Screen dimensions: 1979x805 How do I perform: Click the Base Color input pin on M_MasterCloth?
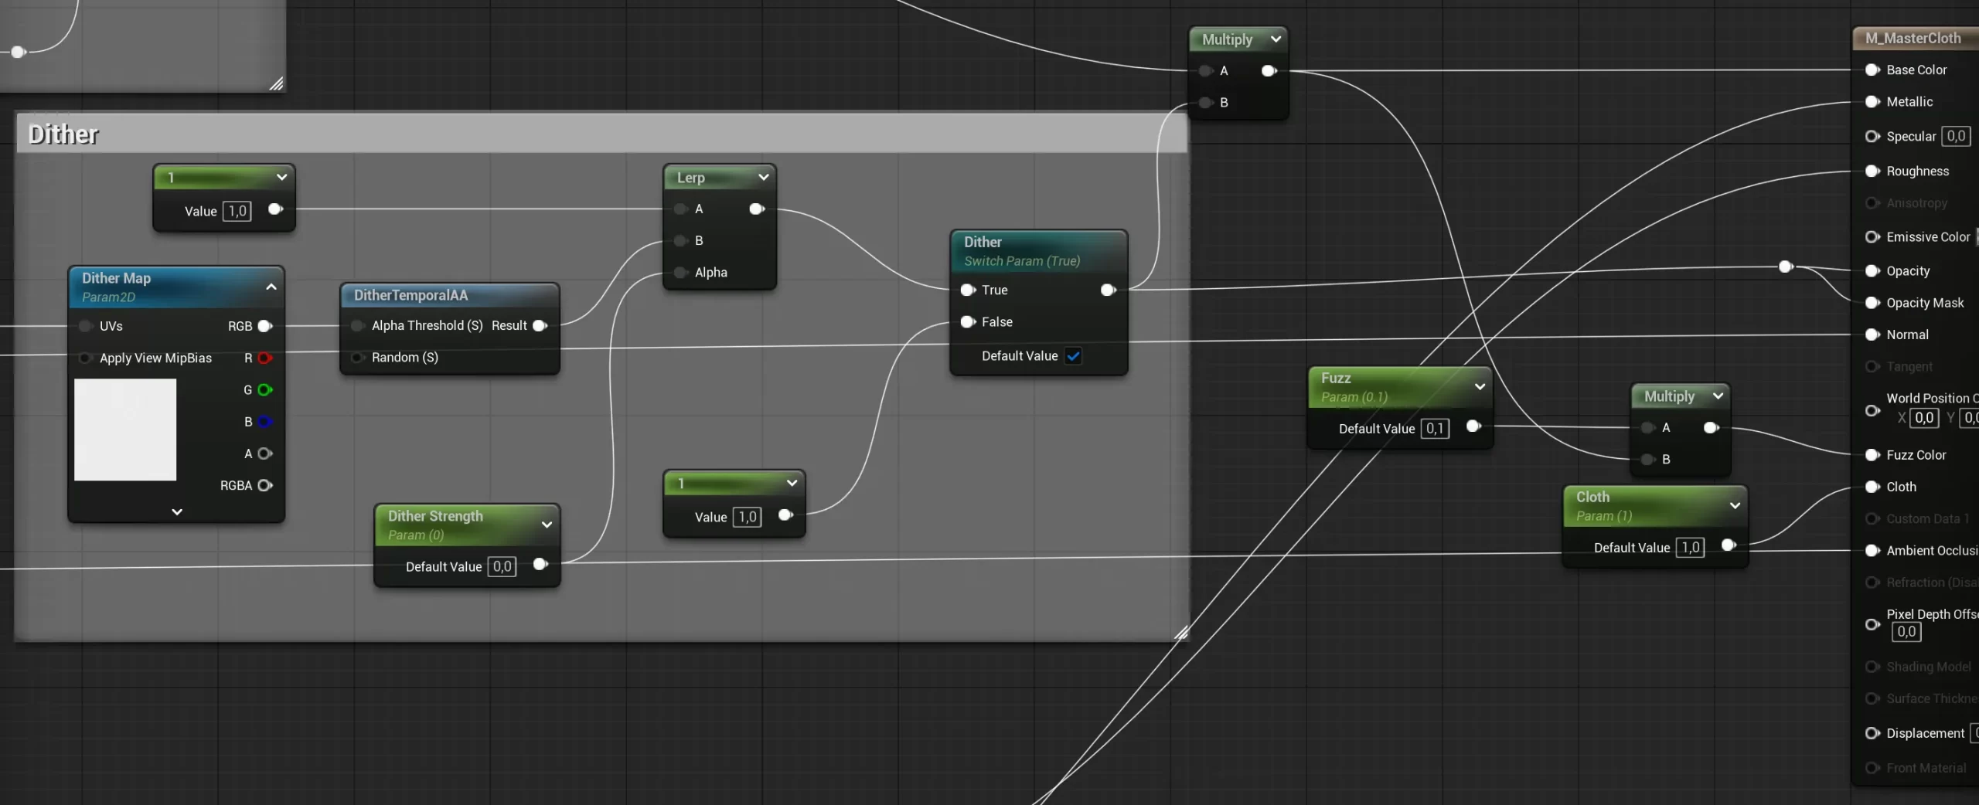1872,70
